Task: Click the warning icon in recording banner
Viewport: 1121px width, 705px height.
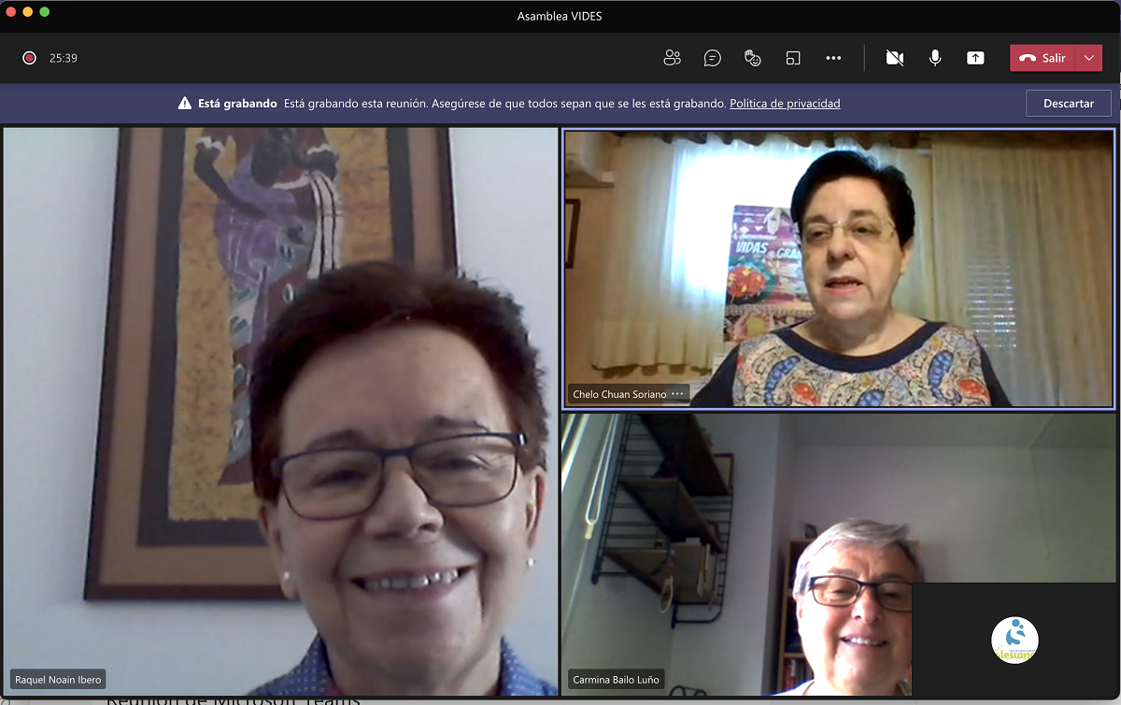Action: pyautogui.click(x=185, y=104)
